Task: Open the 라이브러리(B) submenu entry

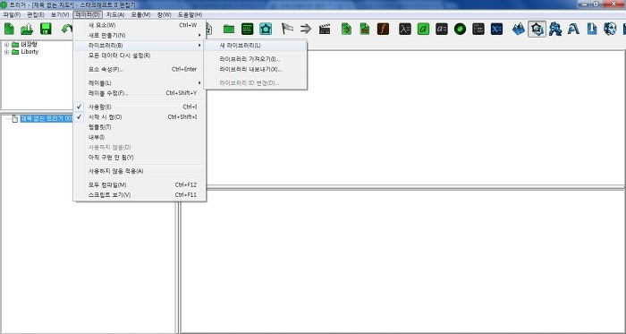Action: (140, 46)
